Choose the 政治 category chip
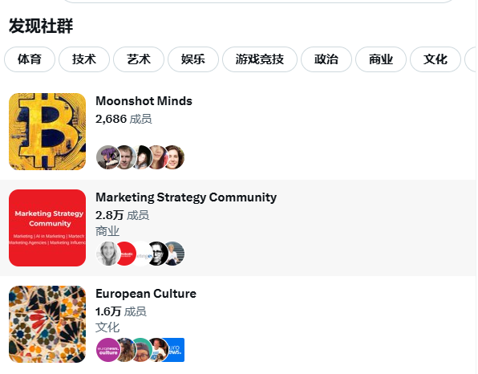 tap(326, 59)
